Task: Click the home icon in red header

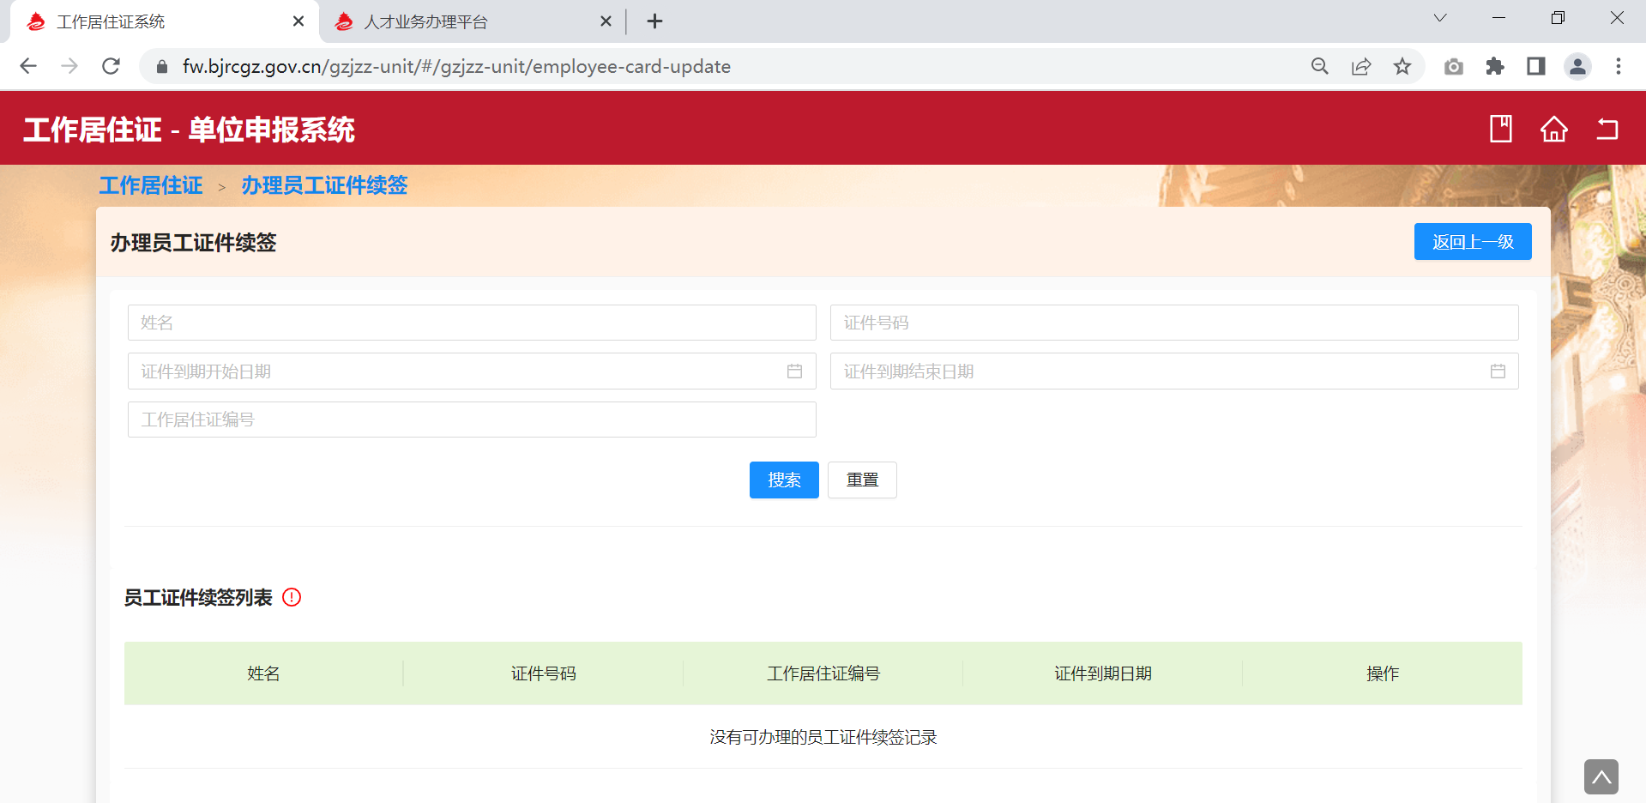Action: pos(1553,130)
